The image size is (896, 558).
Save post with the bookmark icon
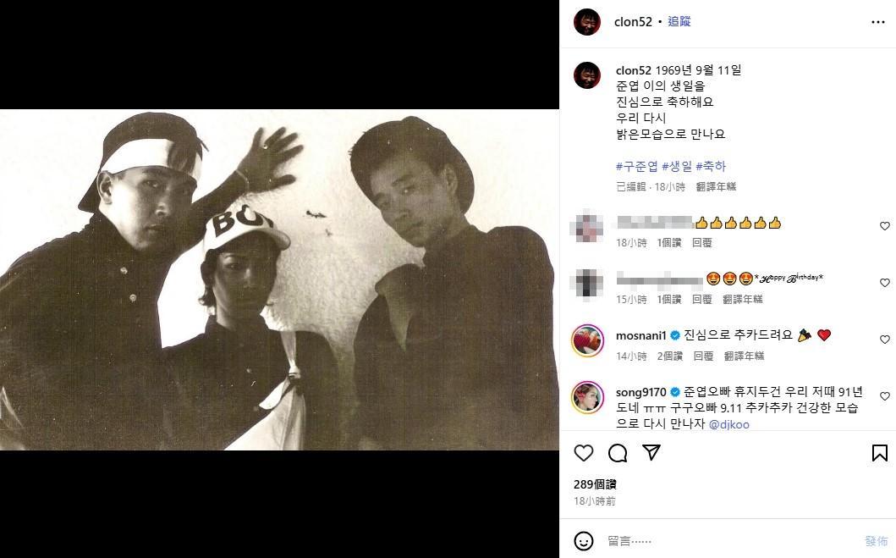click(879, 453)
